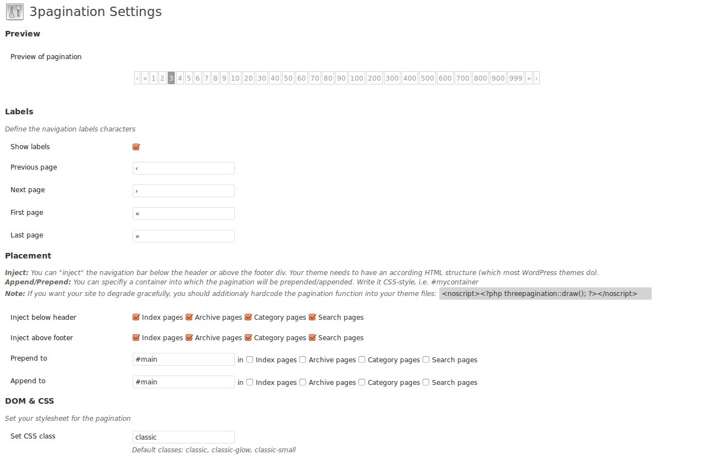
Task: Enable Category pages for Append to
Action: click(x=362, y=382)
